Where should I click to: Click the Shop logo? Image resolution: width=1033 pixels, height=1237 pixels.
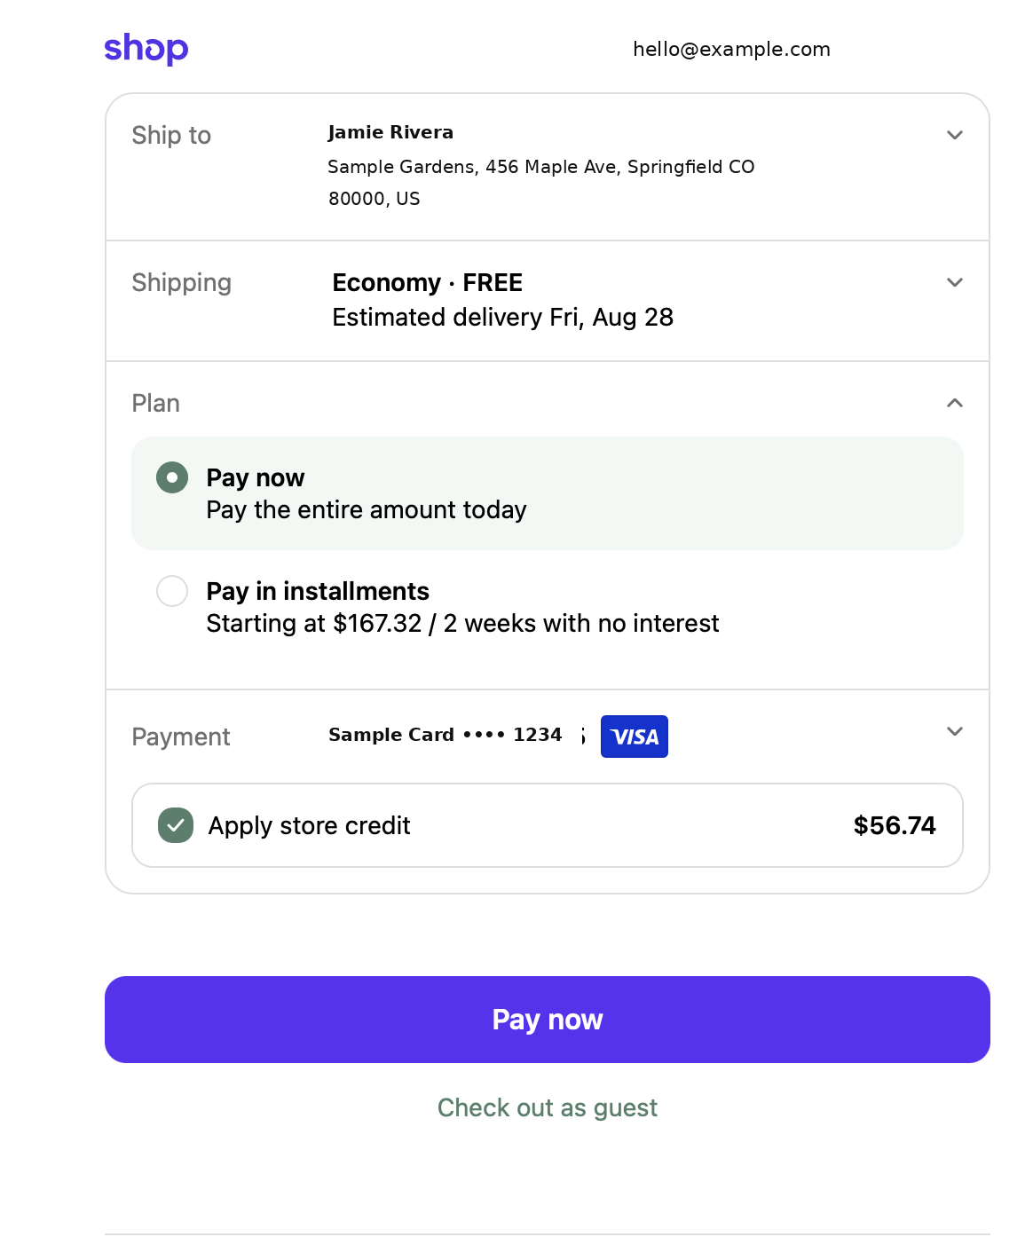tap(146, 49)
